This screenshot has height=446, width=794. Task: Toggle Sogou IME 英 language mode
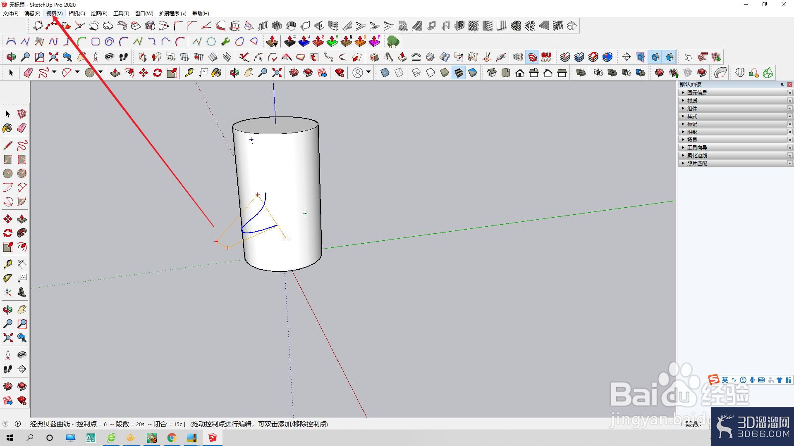click(x=725, y=380)
